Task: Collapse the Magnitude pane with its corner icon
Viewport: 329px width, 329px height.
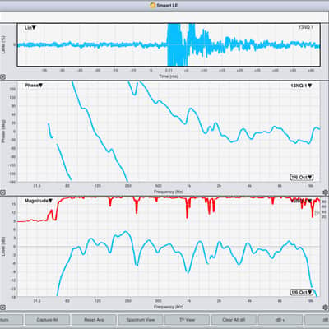Action: (2, 308)
